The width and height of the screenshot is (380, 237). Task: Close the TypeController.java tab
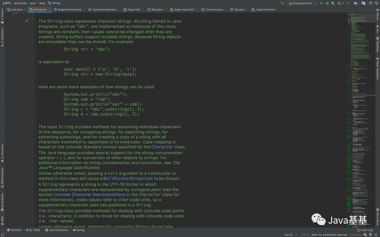(x=118, y=9)
